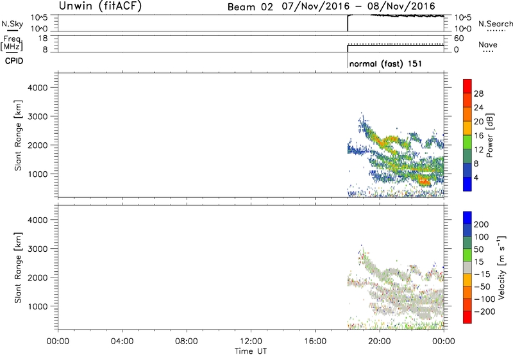This screenshot has height=355, width=513.
Task: Click the 'Unwin (fitACF)' title text
Action: 100,6
